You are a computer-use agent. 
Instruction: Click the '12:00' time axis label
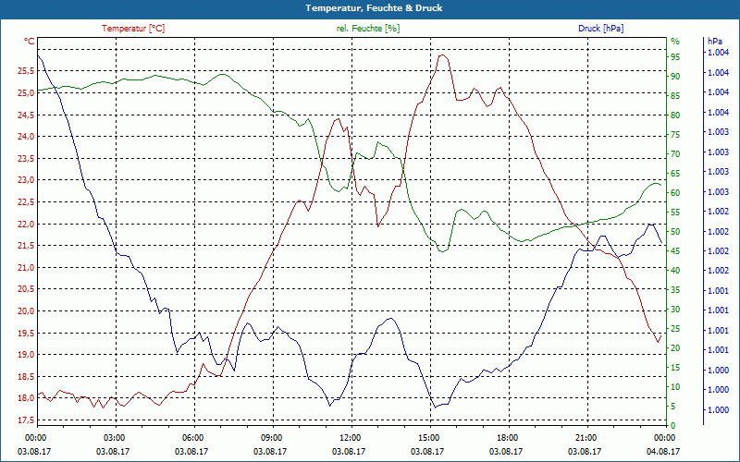click(349, 438)
